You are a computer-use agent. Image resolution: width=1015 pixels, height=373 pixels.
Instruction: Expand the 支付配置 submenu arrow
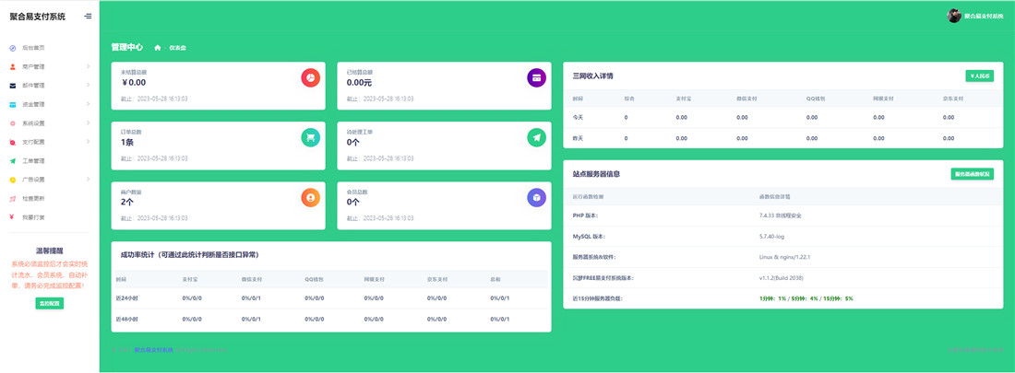(88, 142)
